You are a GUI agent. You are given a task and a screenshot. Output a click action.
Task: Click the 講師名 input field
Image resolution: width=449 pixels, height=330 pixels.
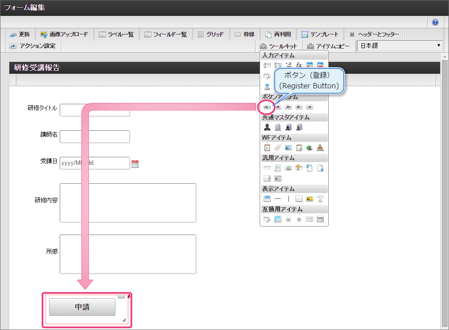point(95,137)
